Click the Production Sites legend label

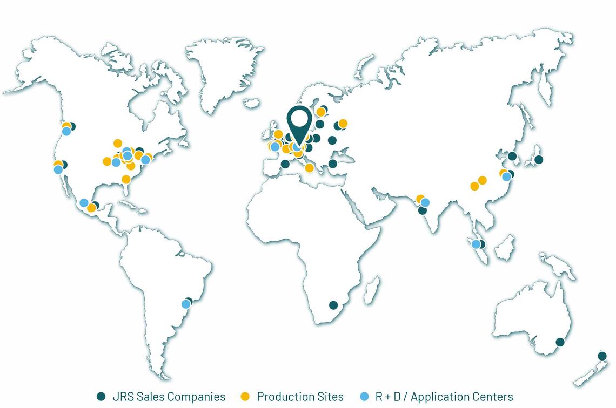pos(300,397)
